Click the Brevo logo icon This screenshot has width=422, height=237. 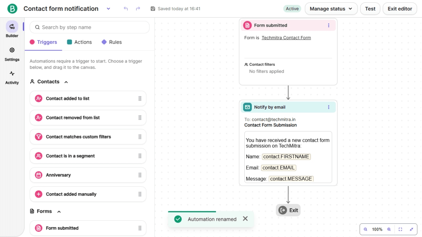12,9
